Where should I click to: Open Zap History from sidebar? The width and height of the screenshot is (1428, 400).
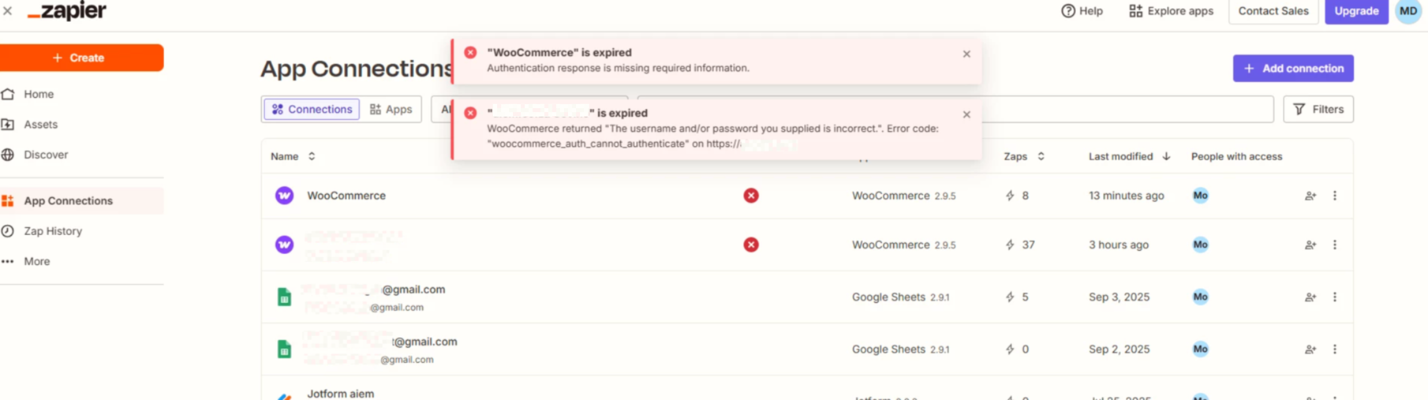tap(52, 231)
